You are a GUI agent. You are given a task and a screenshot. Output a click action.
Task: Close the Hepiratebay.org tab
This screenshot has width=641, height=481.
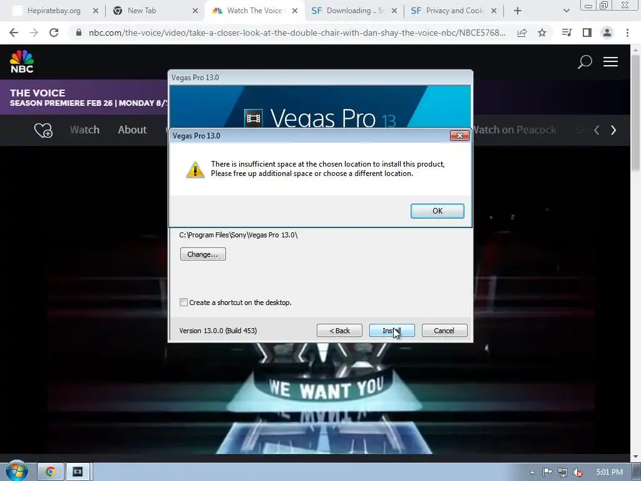coord(96,11)
